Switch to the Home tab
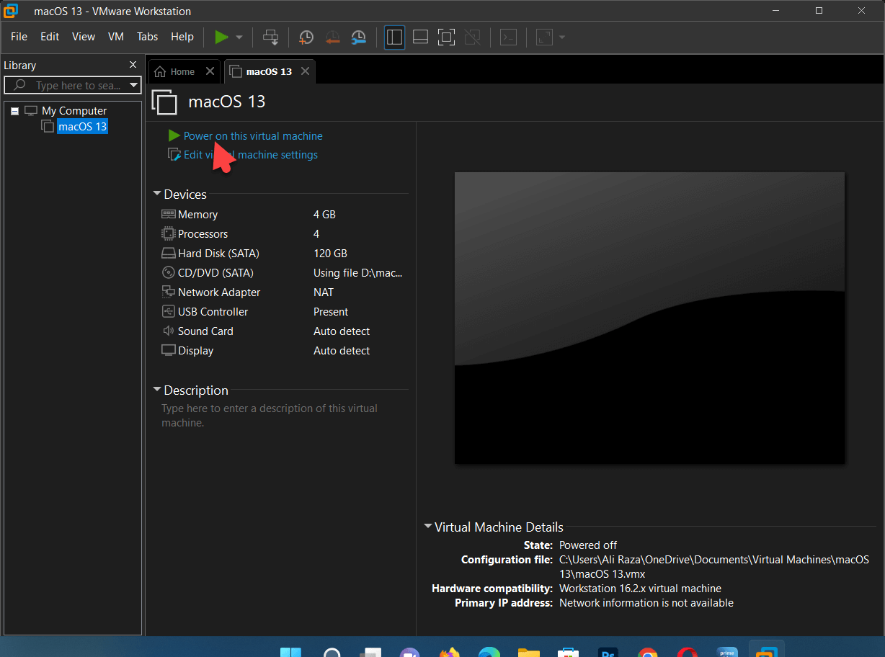The image size is (885, 657). [x=182, y=71]
